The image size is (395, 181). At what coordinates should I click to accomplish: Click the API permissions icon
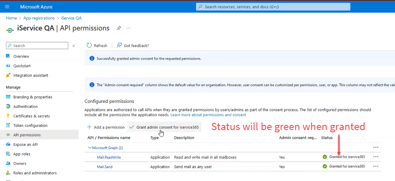[x=8, y=135]
